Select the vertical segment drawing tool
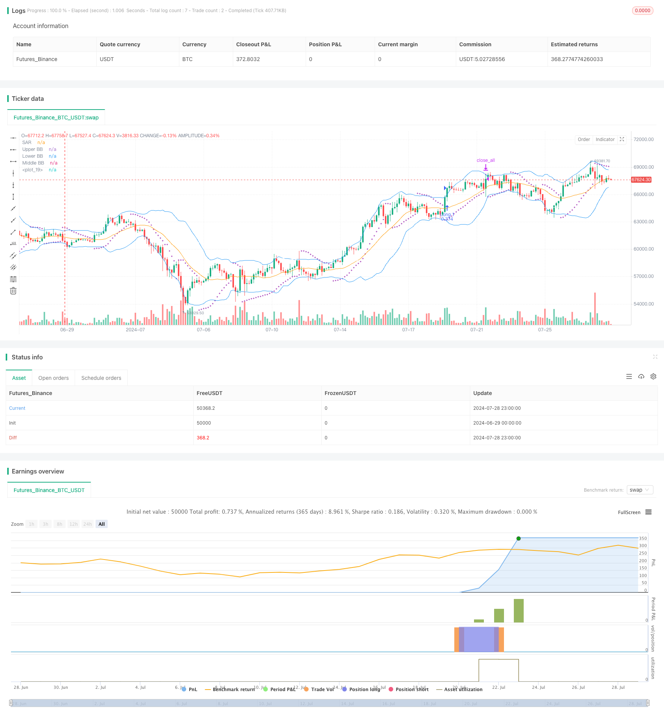The height and width of the screenshot is (718, 664). point(13,197)
